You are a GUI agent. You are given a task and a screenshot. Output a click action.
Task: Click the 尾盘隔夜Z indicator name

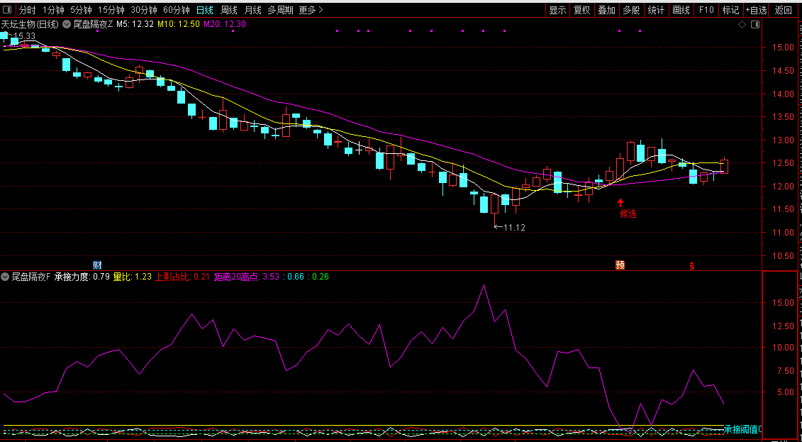point(93,24)
